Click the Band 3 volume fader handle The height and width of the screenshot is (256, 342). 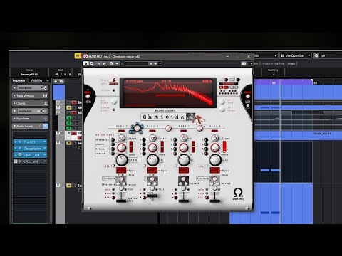(184, 201)
